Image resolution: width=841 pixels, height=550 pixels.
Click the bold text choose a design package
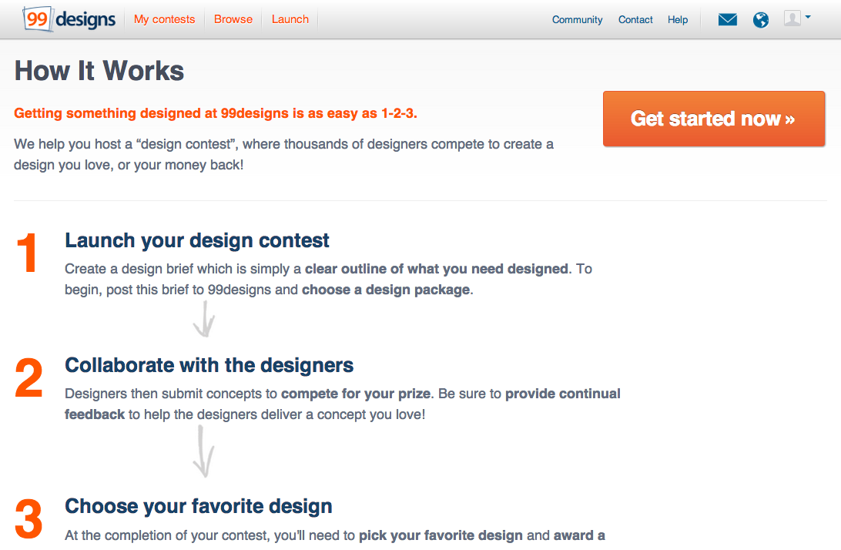click(x=386, y=290)
